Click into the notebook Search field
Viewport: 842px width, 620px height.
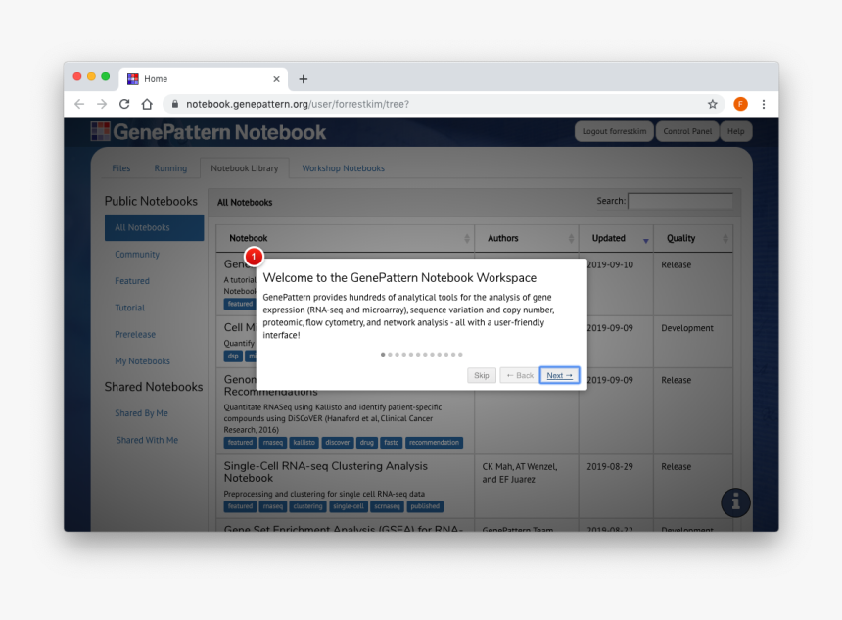click(680, 201)
